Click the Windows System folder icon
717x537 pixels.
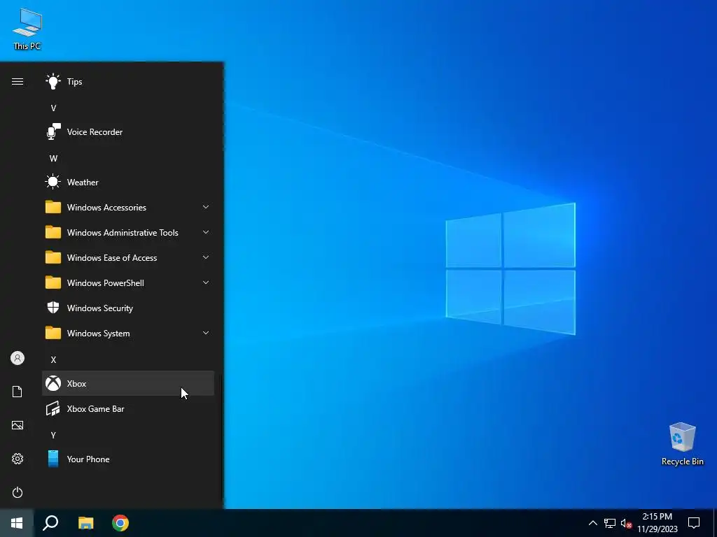(53, 334)
